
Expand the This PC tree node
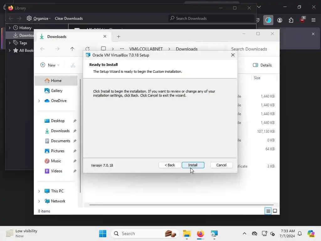click(x=39, y=191)
